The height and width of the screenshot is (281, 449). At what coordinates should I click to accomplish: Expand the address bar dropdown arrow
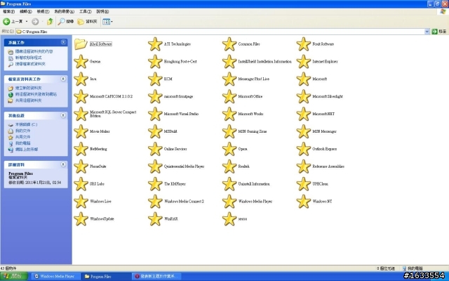tap(427, 32)
